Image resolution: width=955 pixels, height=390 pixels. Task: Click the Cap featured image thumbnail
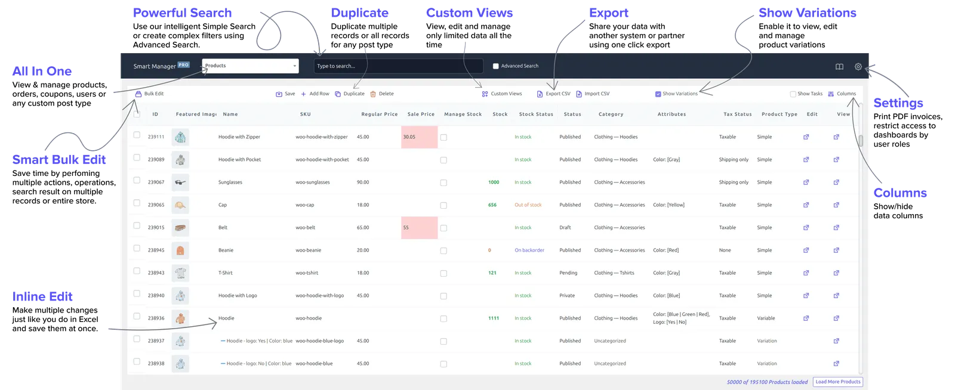pos(180,205)
